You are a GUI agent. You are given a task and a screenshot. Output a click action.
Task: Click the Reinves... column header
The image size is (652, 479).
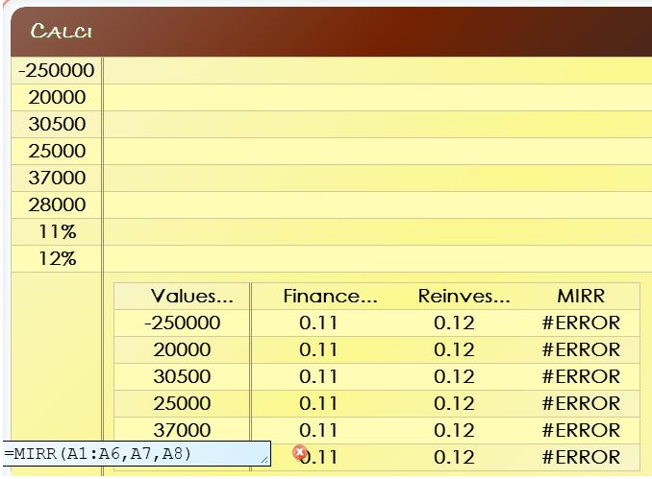click(454, 297)
